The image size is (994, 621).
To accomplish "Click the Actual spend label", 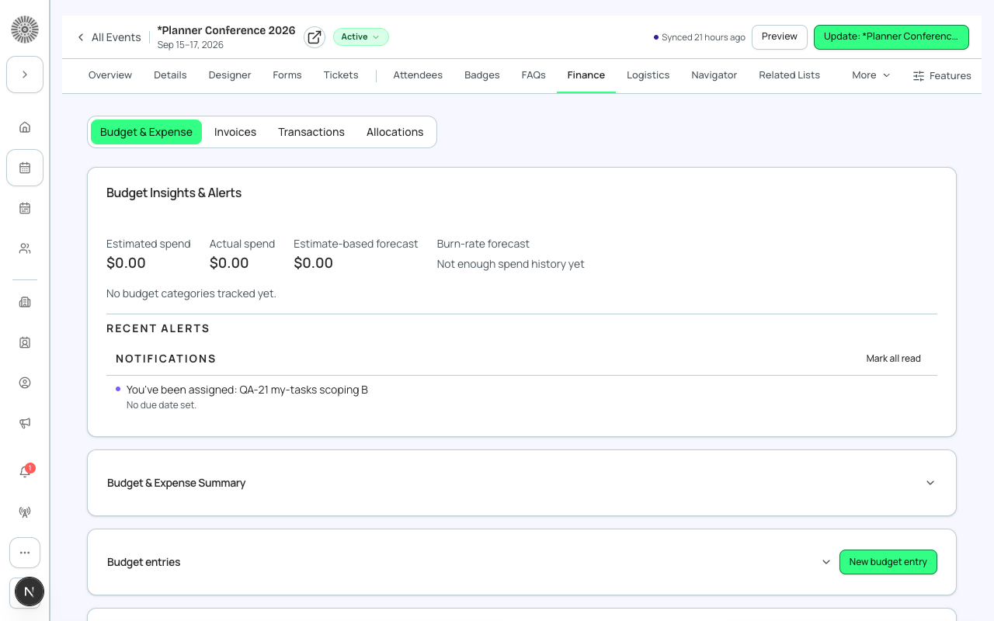I will [x=242, y=244].
